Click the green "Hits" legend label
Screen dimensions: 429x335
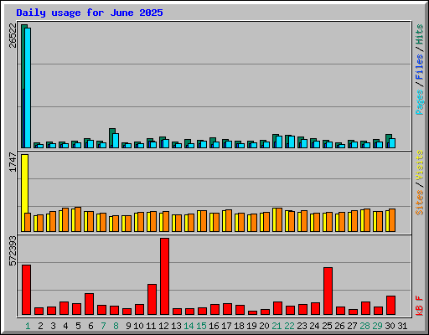pos(419,34)
